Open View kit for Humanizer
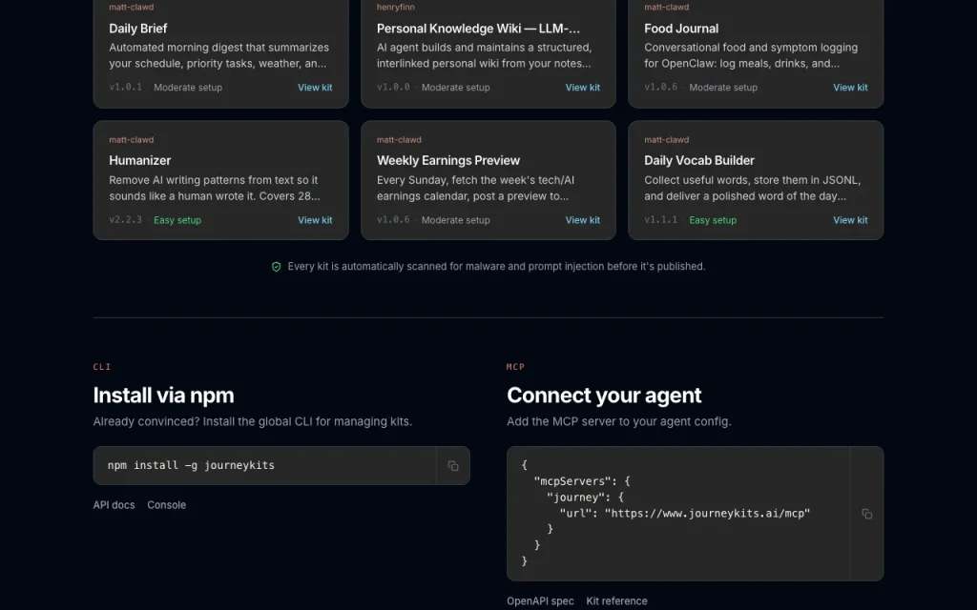The image size is (977, 610). [315, 220]
